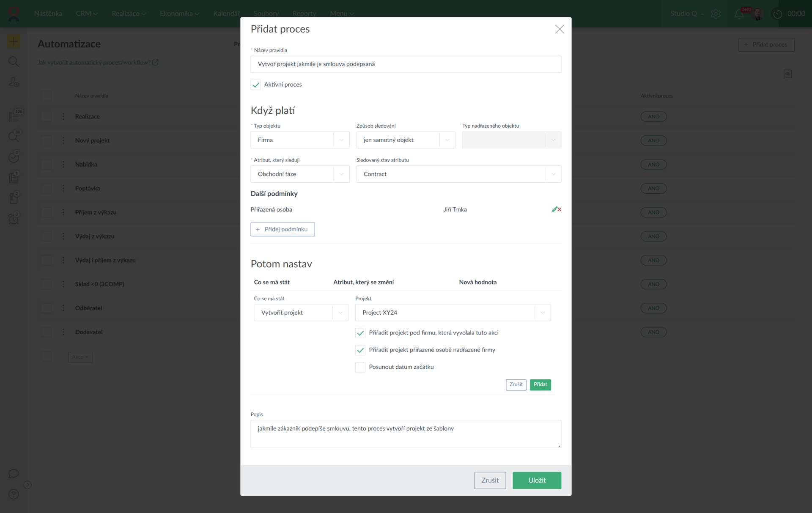Viewport: 812px width, 513px height.
Task: Click the yellow plus quick-add icon
Action: (x=14, y=41)
